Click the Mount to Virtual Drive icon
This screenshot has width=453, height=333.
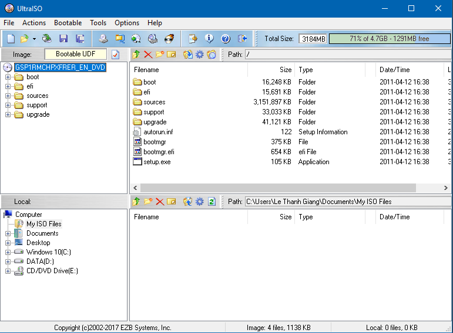(153, 38)
